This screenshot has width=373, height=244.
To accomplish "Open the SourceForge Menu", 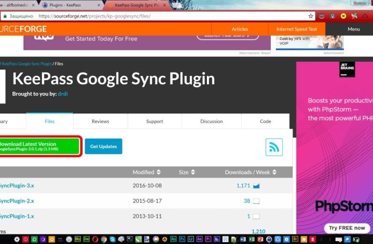I will [354, 29].
